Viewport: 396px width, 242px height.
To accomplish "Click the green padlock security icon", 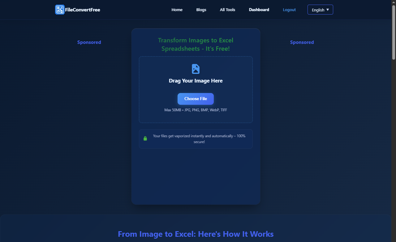I will [x=145, y=138].
